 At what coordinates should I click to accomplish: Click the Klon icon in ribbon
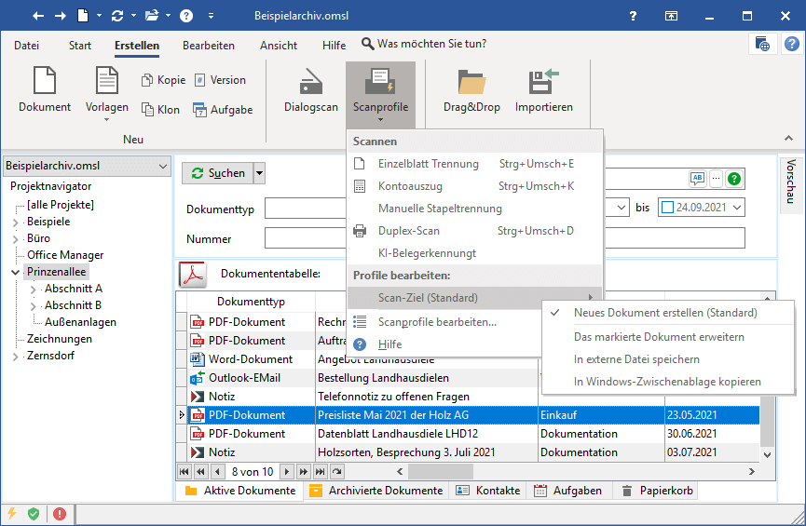pos(147,110)
